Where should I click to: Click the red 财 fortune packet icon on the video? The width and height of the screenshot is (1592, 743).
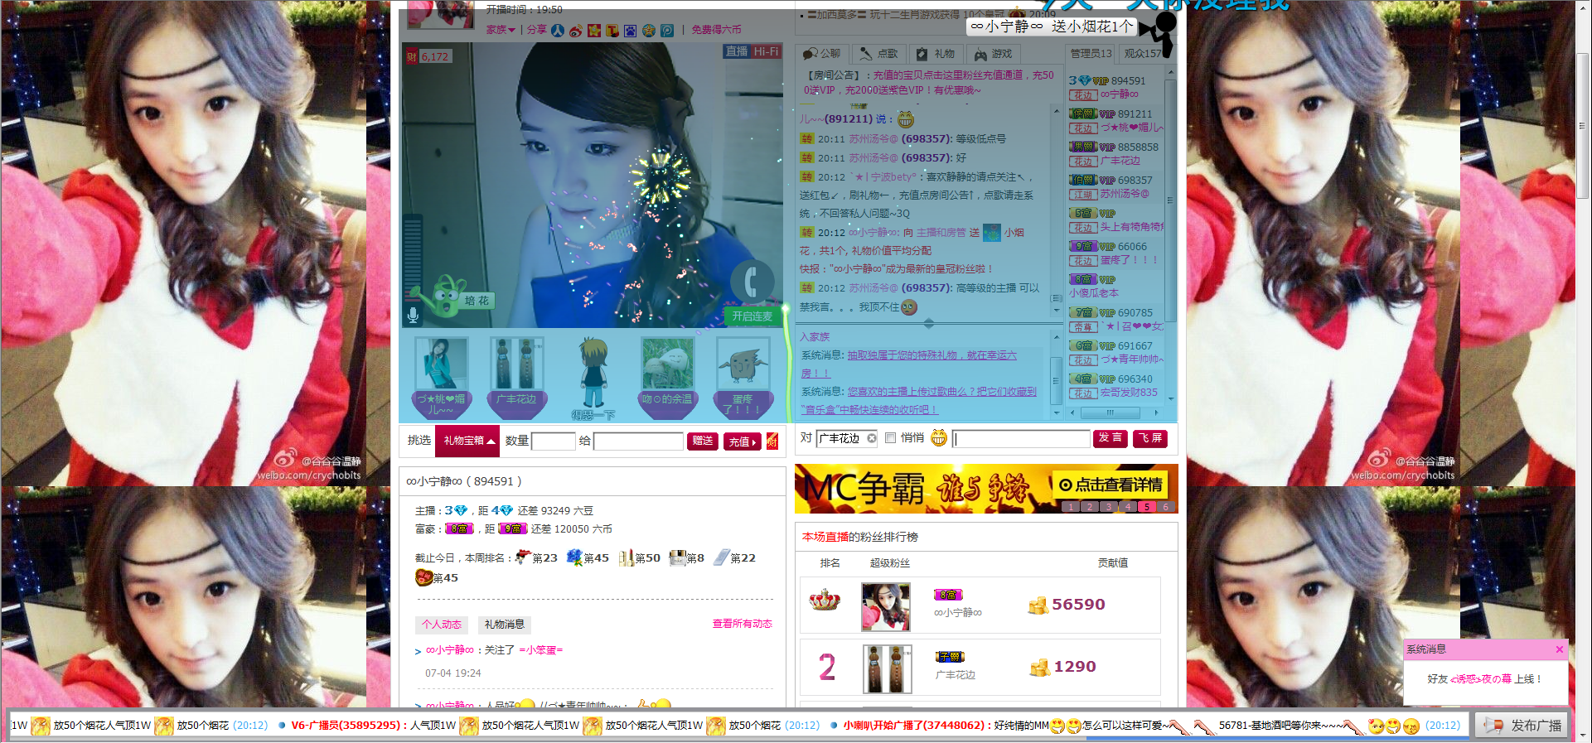click(x=412, y=56)
